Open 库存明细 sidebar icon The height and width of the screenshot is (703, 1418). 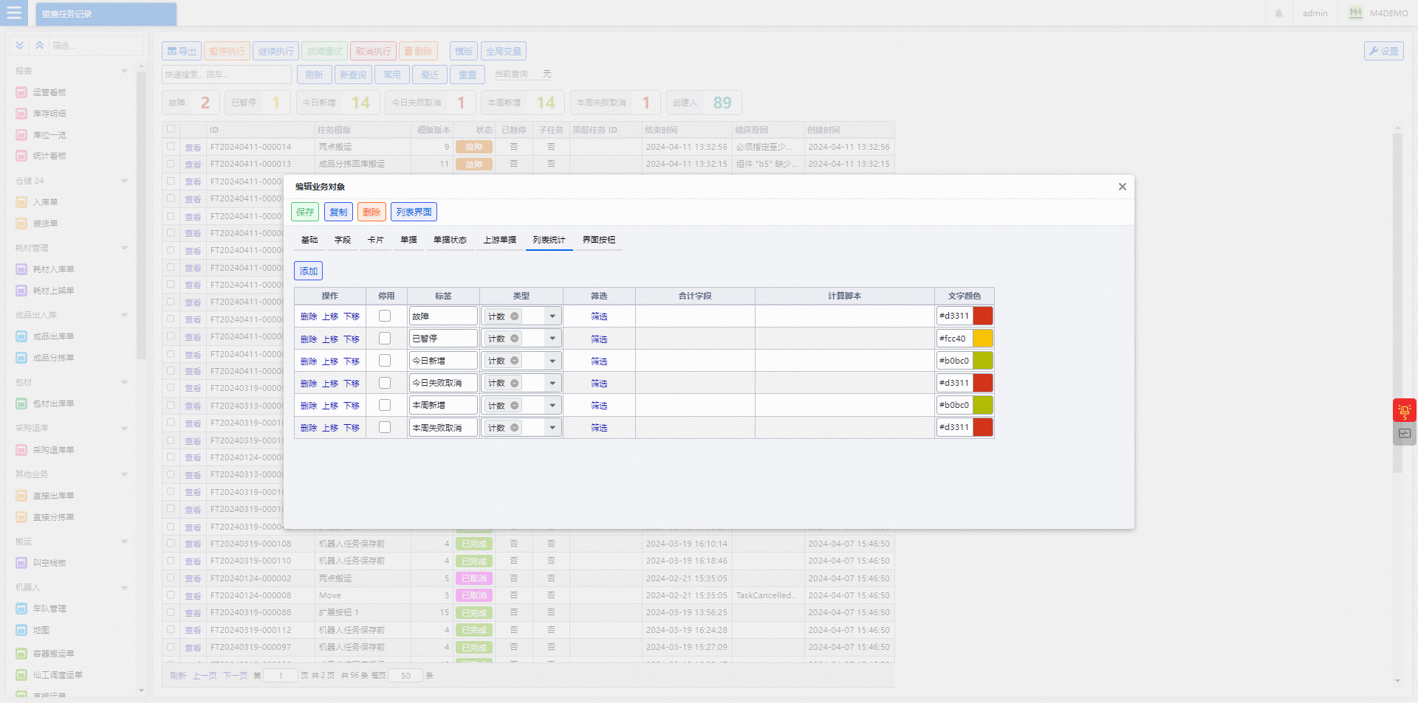pos(21,114)
